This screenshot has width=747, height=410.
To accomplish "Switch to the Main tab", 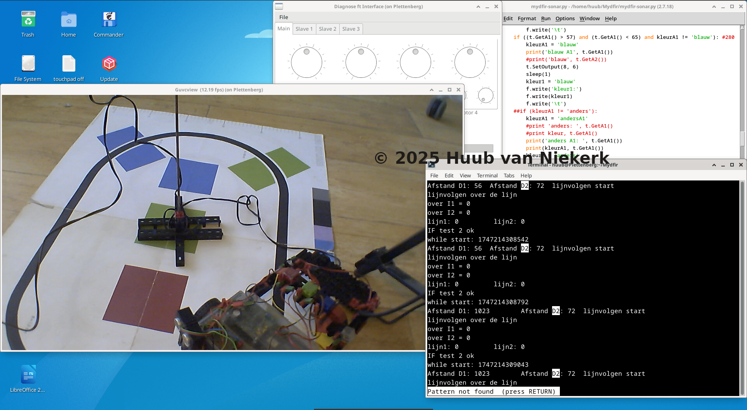I will (x=284, y=28).
